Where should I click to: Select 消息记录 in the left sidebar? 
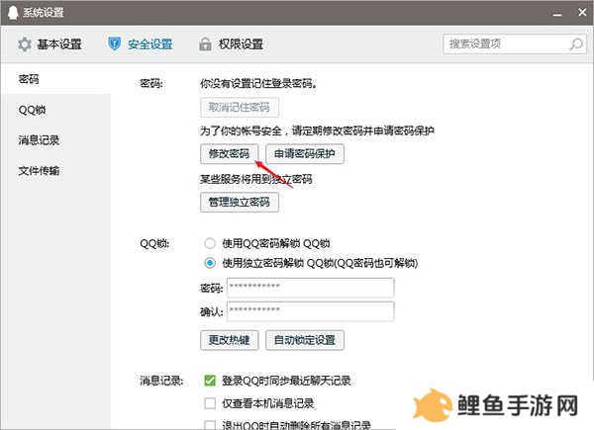[x=55, y=140]
